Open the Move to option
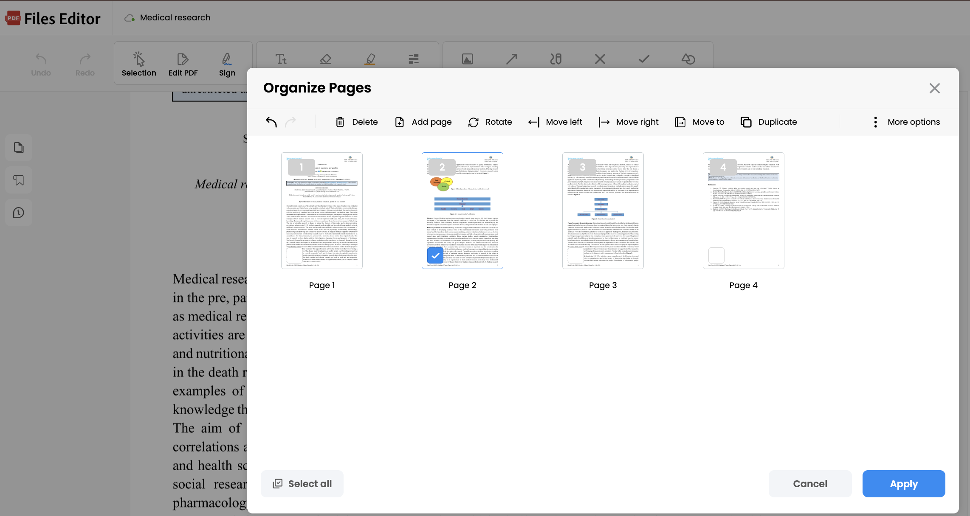The width and height of the screenshot is (970, 516). coord(699,122)
